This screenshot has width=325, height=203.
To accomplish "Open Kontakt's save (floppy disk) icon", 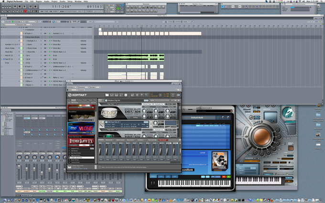I will click(132, 95).
